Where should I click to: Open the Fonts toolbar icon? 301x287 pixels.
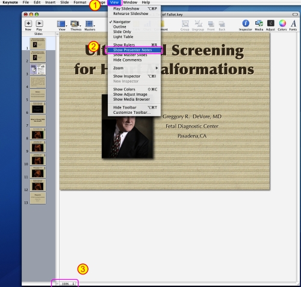[293, 24]
